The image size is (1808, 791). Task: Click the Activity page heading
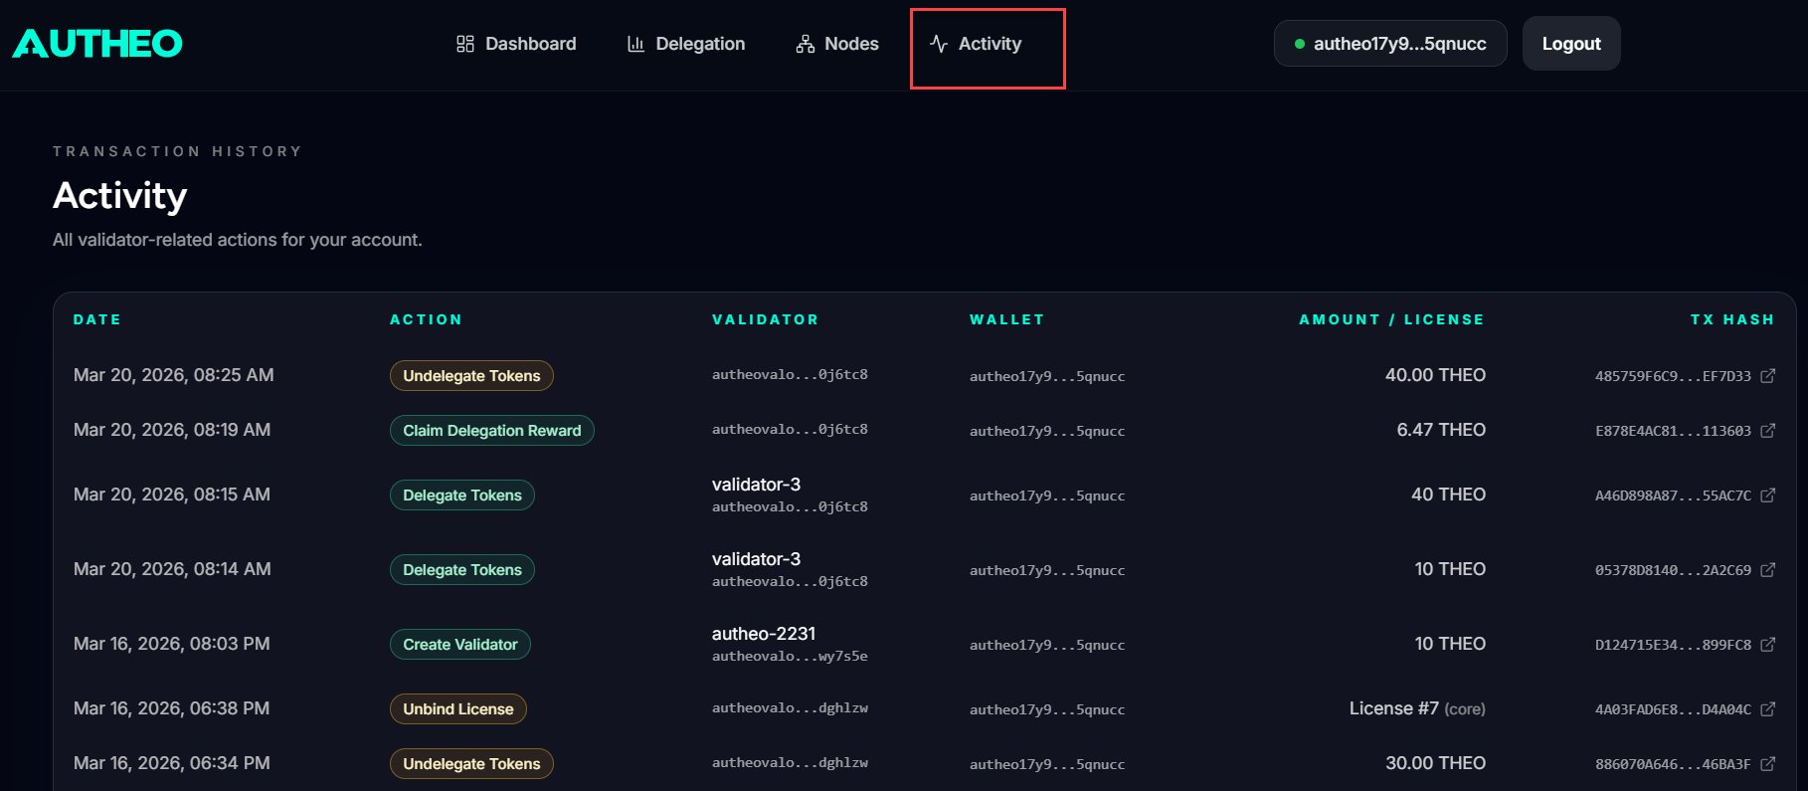(x=119, y=196)
